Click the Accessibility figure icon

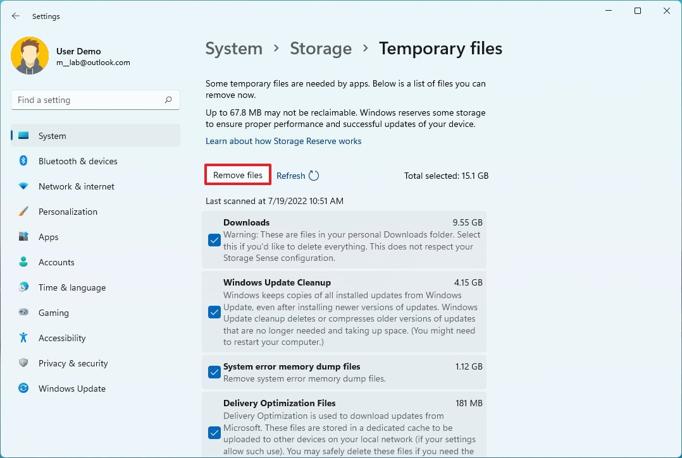[23, 338]
